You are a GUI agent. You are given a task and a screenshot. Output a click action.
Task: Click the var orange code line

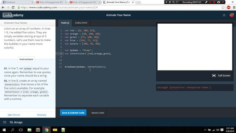tap(83, 34)
